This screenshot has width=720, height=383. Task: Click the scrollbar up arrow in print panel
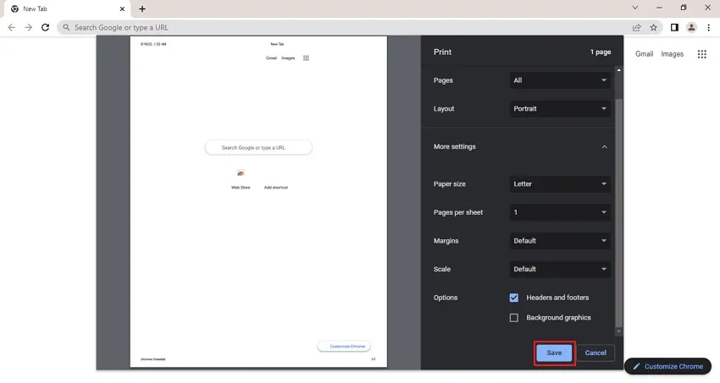coord(619,70)
